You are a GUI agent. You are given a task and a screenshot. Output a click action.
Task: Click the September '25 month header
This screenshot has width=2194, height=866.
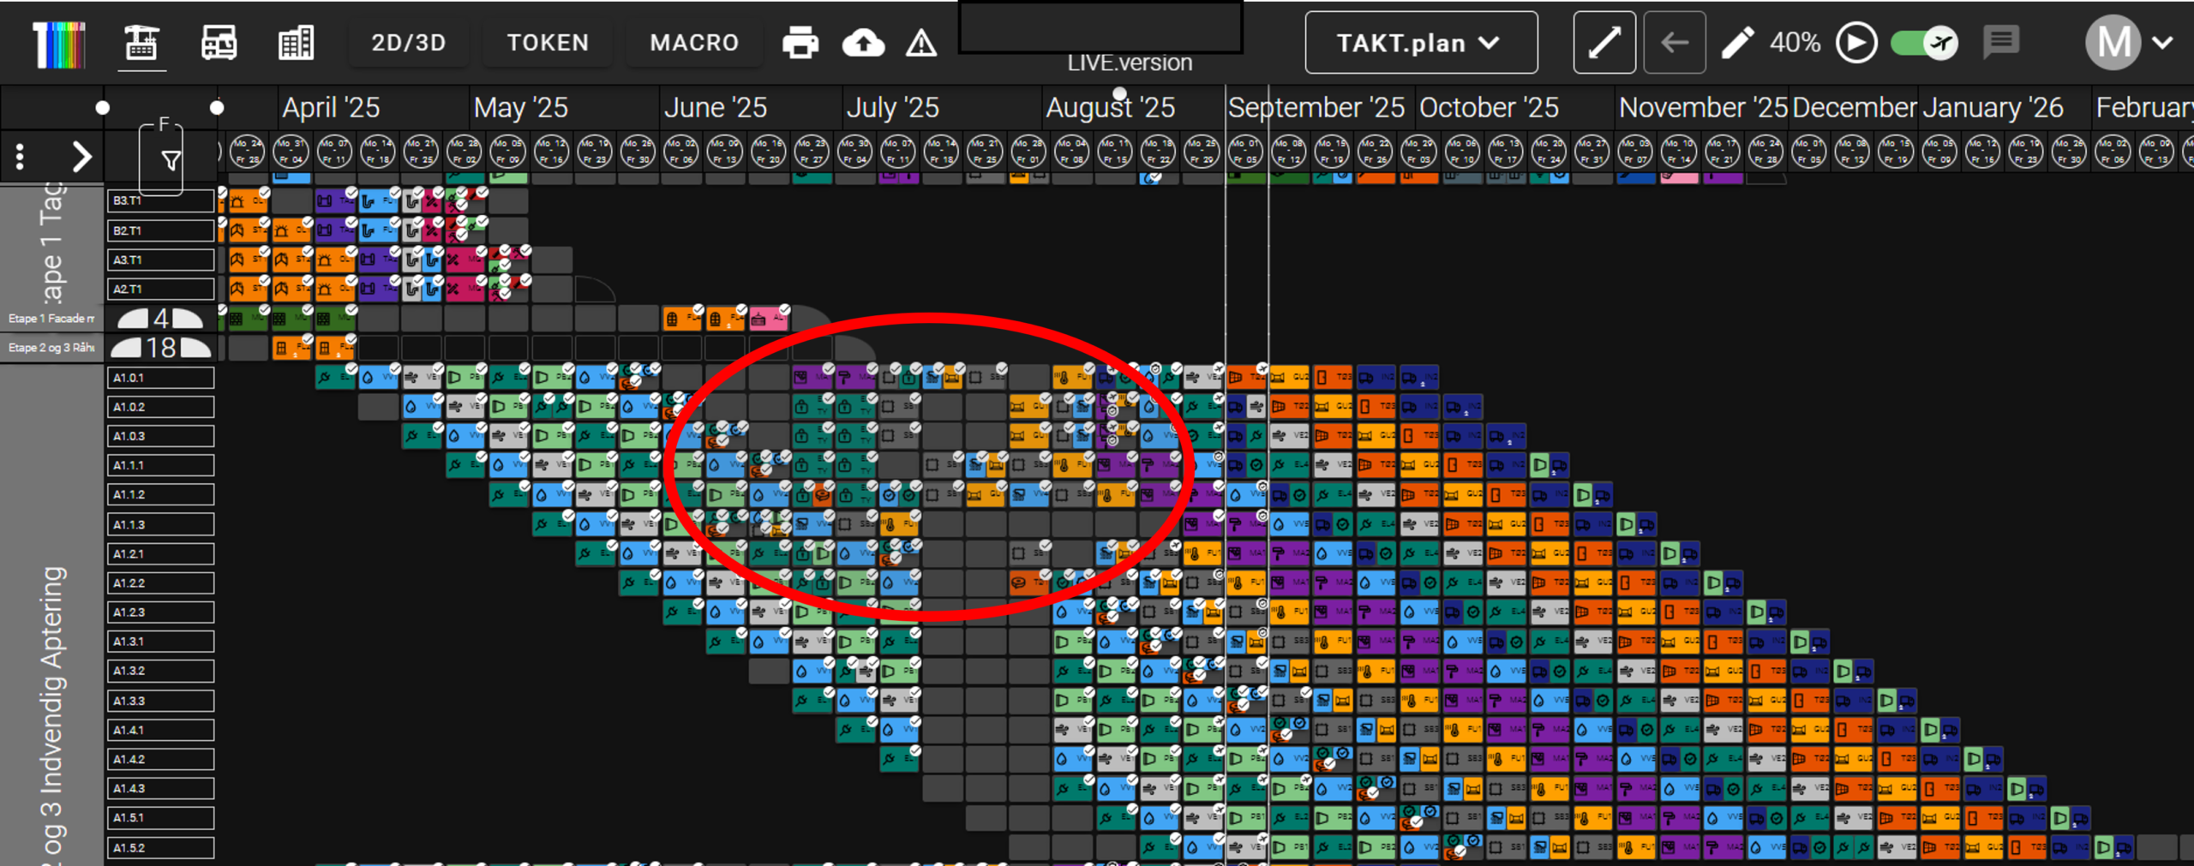pos(1316,108)
